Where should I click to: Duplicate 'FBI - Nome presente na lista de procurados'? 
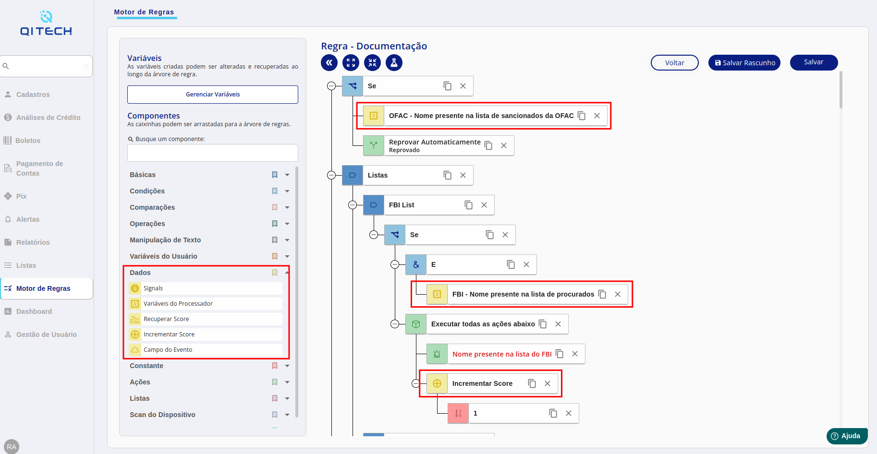602,294
